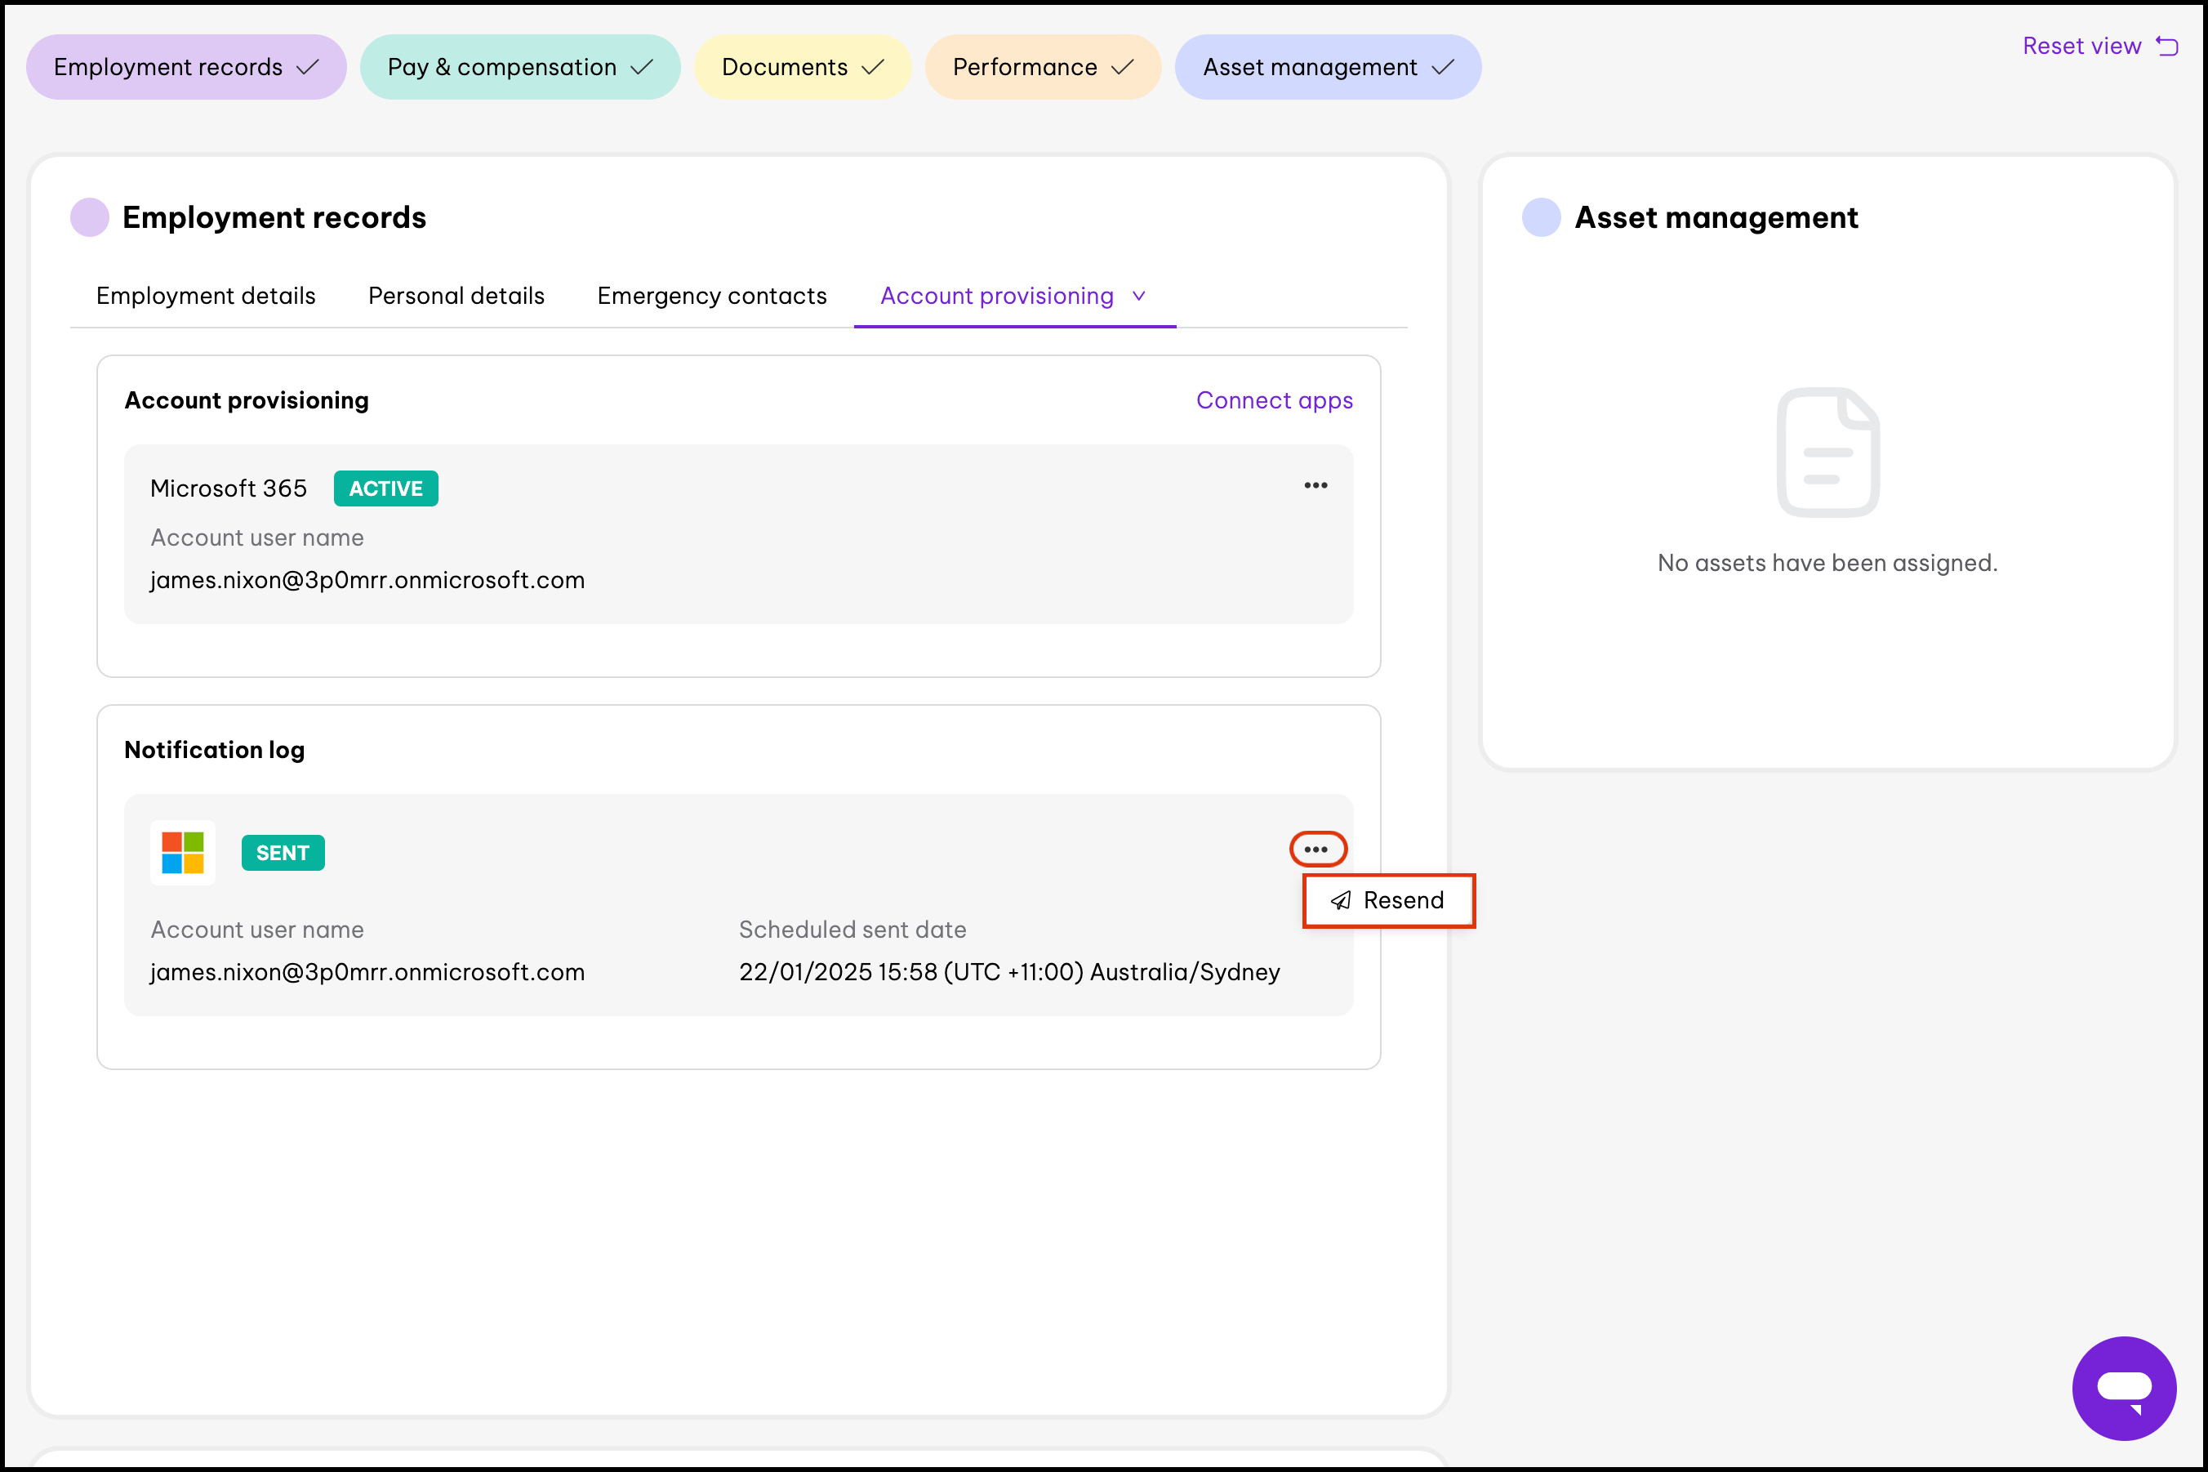The image size is (2208, 1472).
Task: Click the paper plane Resend icon
Action: [x=1341, y=900]
